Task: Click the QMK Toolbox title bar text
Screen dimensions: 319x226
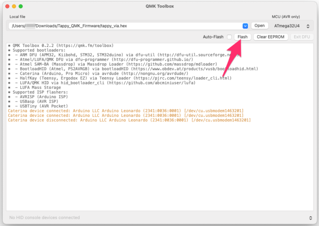Action: pyautogui.click(x=159, y=7)
